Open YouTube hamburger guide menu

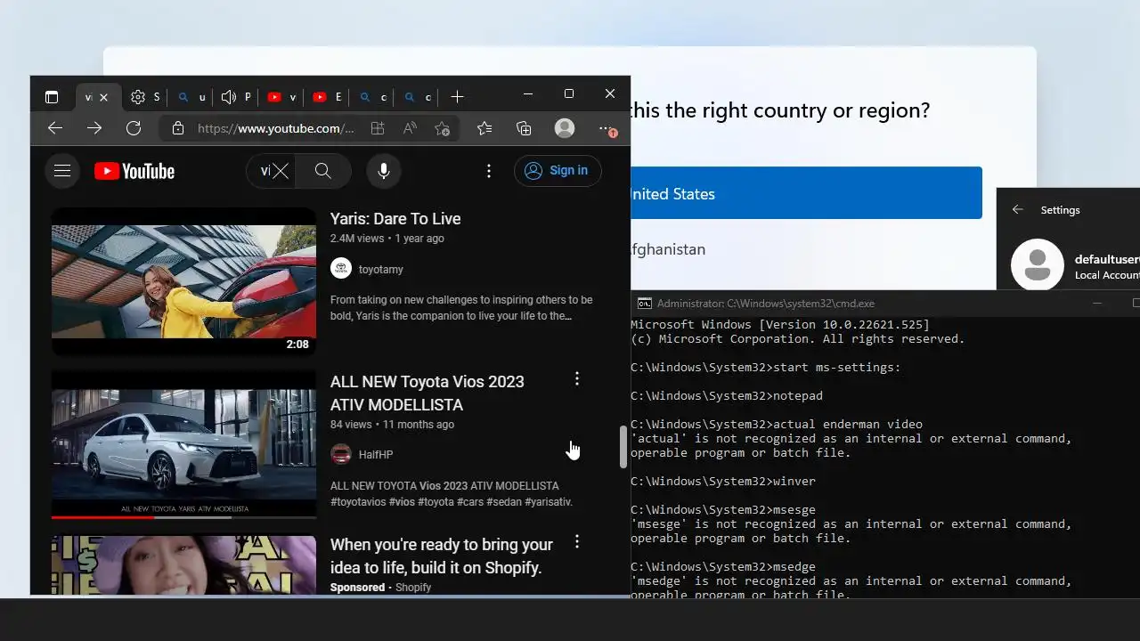click(x=62, y=171)
